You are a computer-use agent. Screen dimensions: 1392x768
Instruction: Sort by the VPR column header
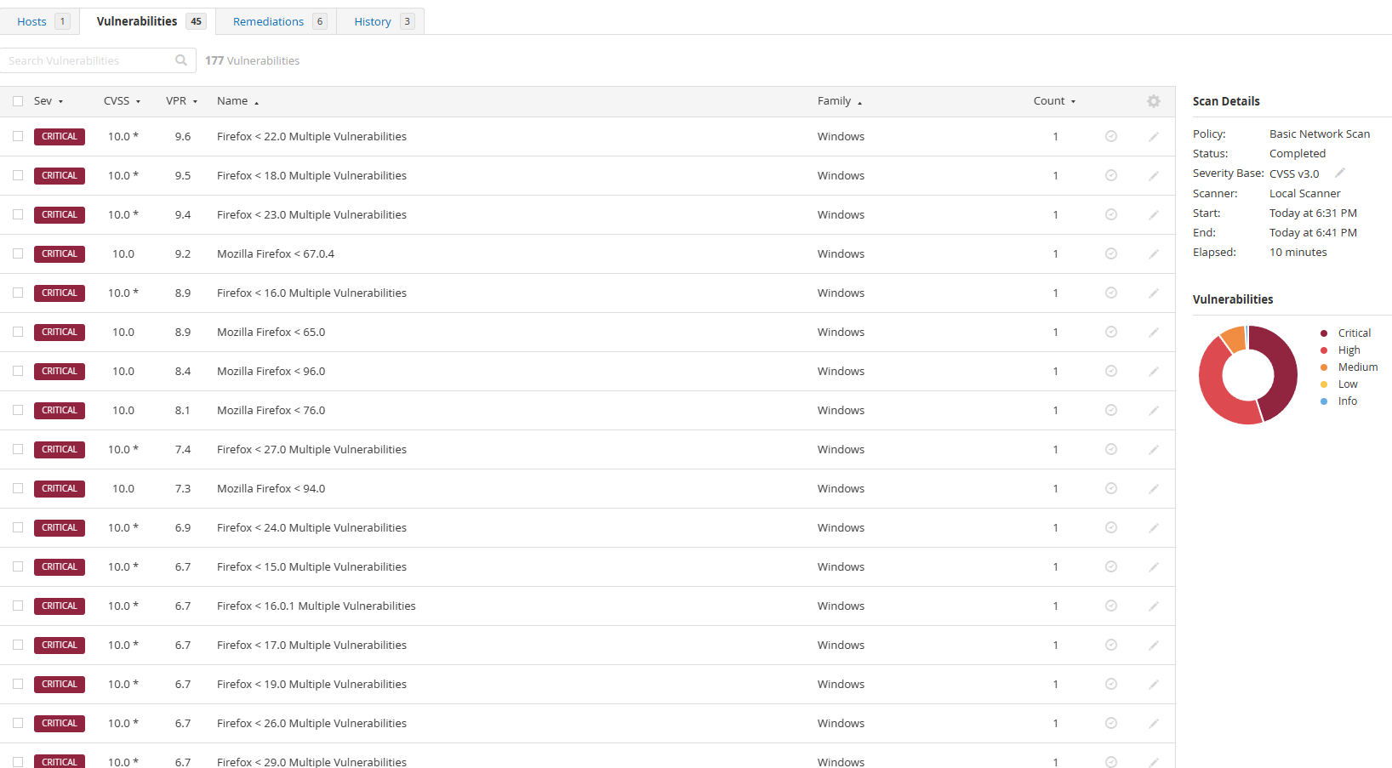click(181, 101)
